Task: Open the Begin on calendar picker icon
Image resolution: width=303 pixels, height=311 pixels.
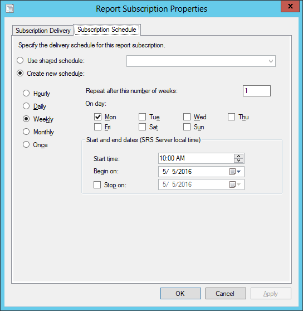Action: 232,172
